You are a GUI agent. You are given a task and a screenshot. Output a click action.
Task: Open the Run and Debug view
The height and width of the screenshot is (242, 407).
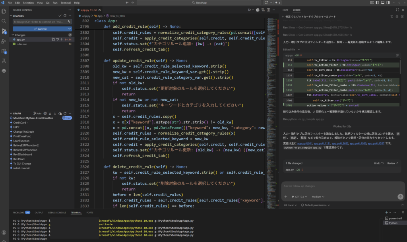coord(4,41)
